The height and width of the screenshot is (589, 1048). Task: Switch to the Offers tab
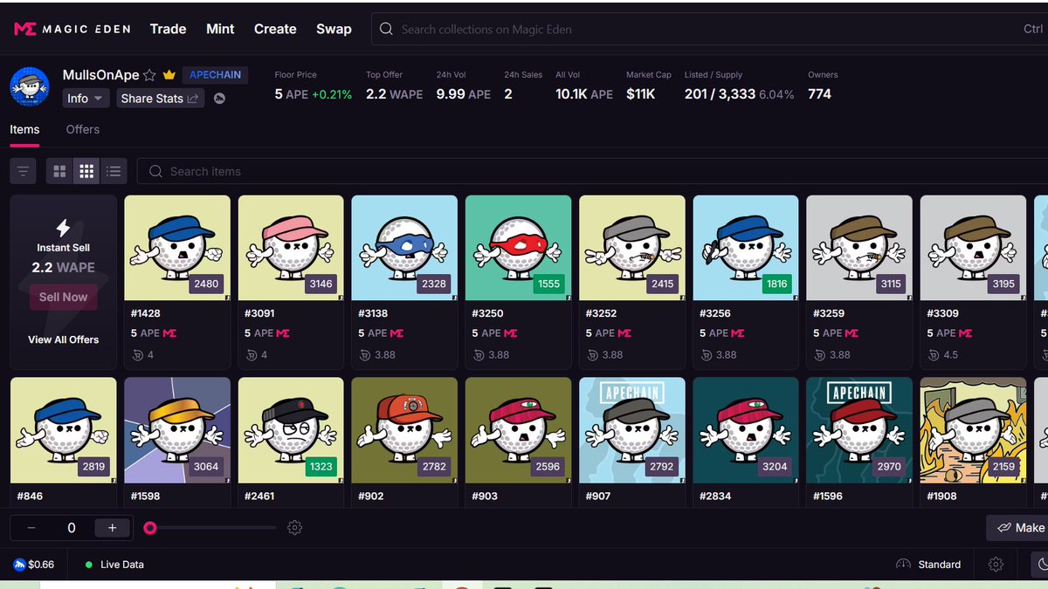(83, 129)
